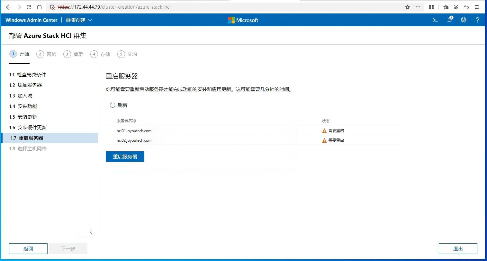Click the 部署 Azure Stack HCI 群集 title
This screenshot has width=487, height=261.
coord(48,36)
